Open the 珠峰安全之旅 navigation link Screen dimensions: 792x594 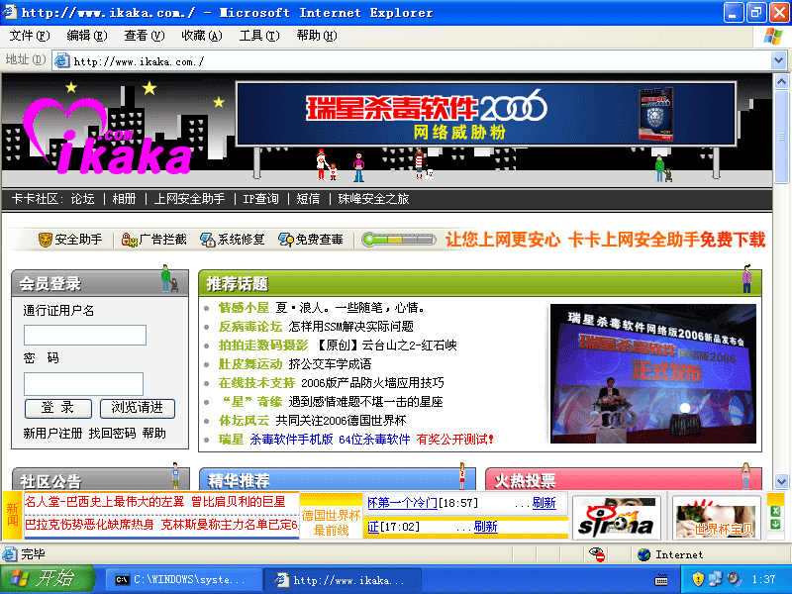[x=373, y=199]
